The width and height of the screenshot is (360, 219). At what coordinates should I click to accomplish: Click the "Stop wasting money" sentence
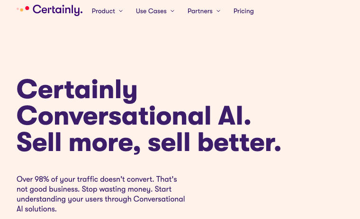tap(117, 189)
